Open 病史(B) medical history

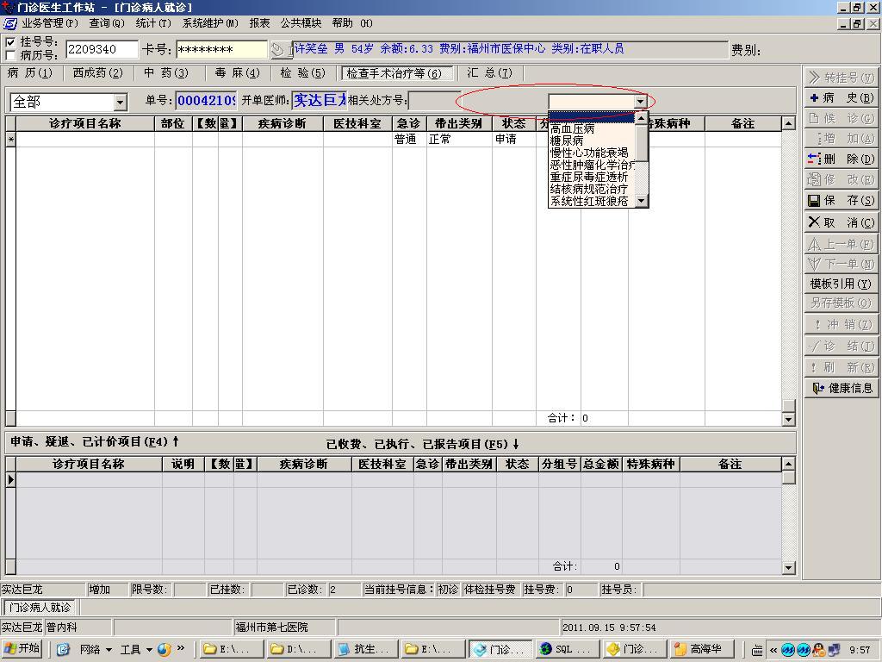841,98
